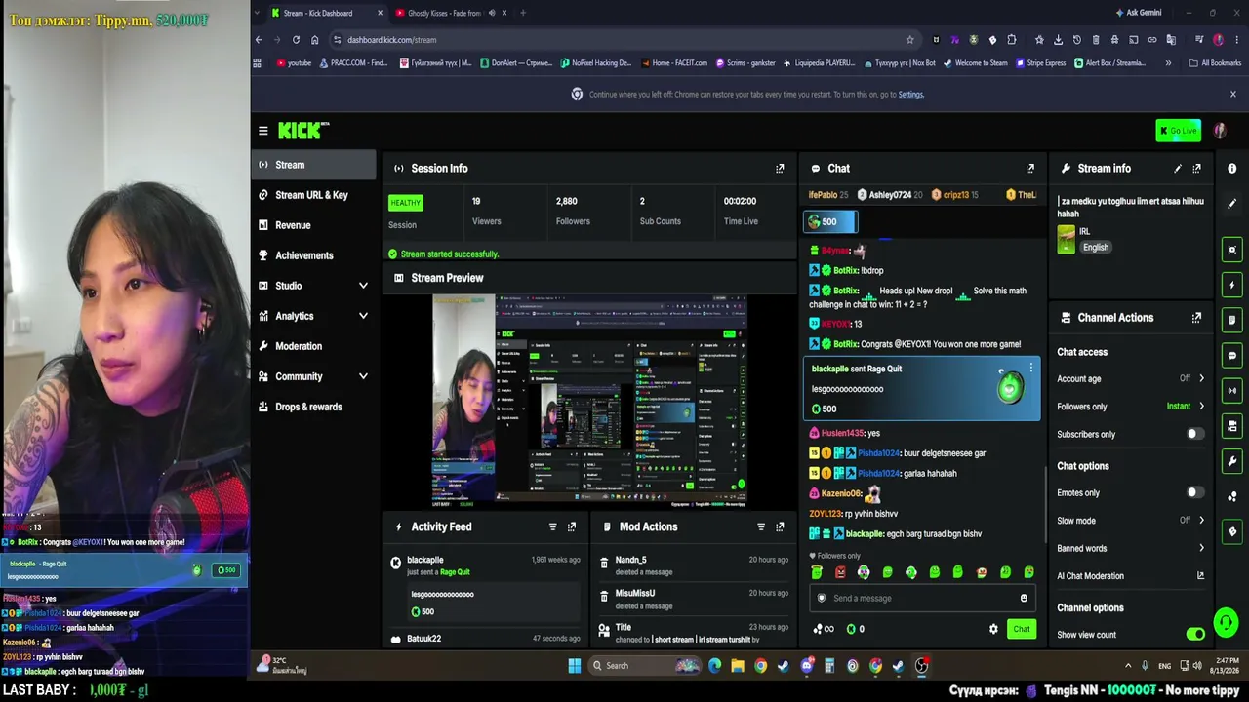Open the Revenue page
Viewport: 1249px width, 702px height.
click(x=313, y=225)
